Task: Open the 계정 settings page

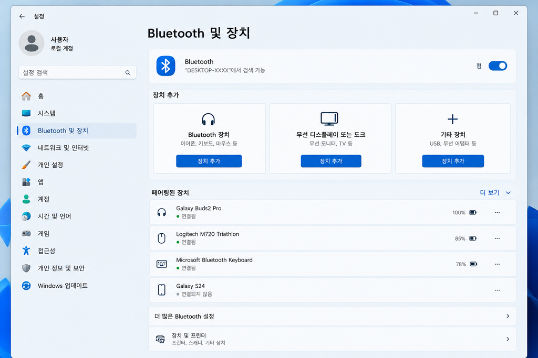Action: coord(77,199)
